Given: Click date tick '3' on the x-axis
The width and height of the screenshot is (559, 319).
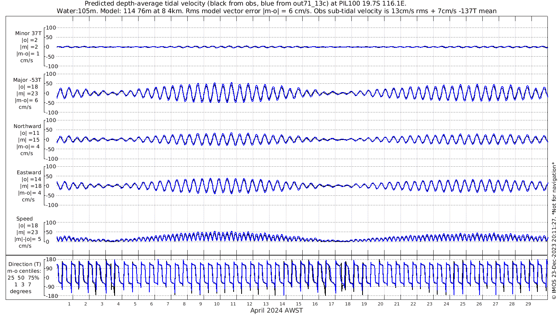Looking at the screenshot, I should [x=102, y=304].
